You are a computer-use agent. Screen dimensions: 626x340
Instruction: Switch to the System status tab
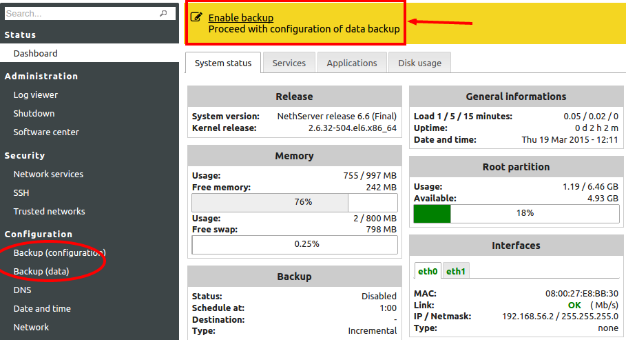pos(223,63)
